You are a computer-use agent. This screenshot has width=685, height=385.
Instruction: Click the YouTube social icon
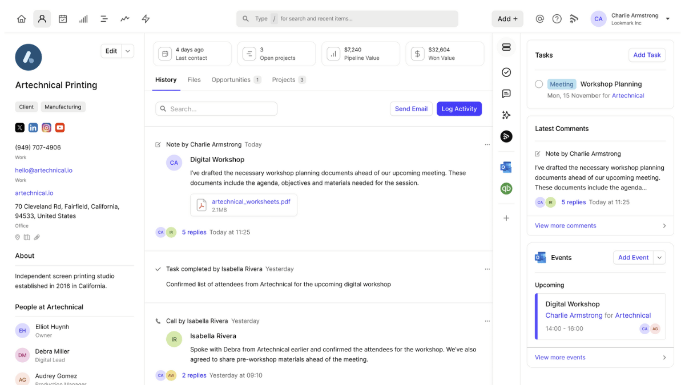[x=60, y=128]
